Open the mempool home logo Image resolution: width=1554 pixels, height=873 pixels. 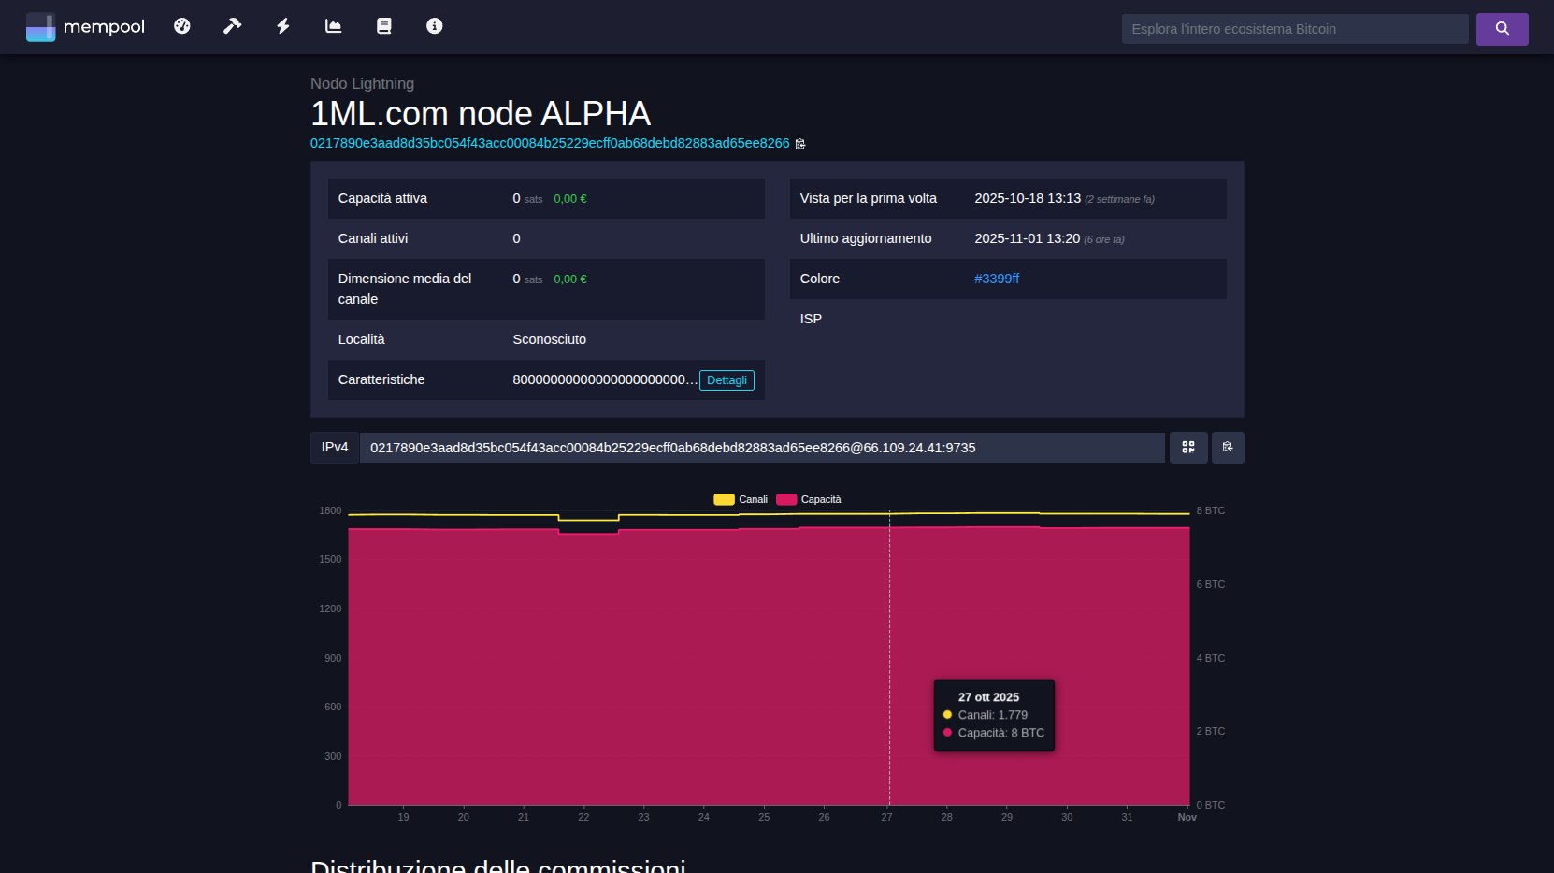click(x=85, y=27)
